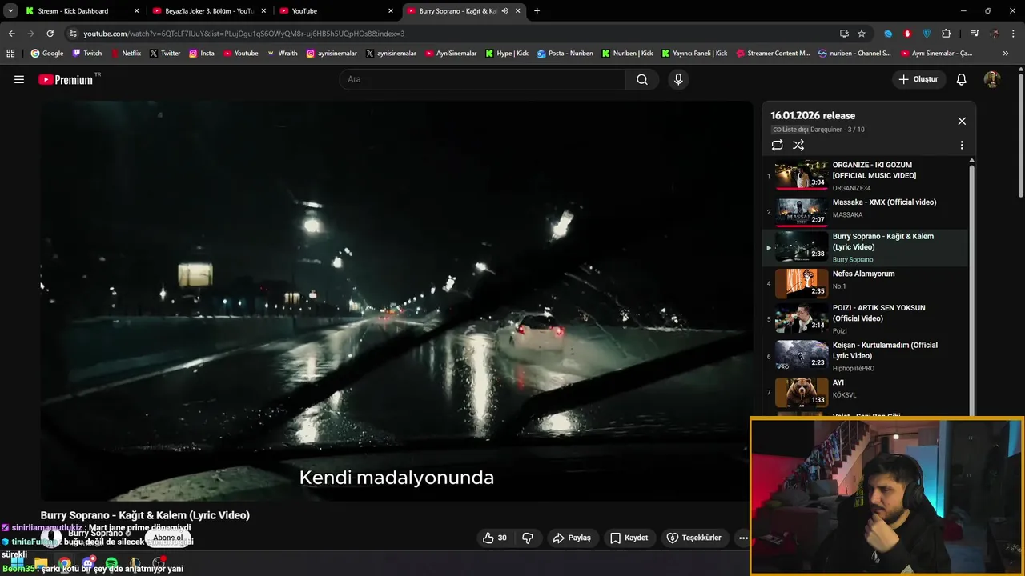Share the video via Paylaş
This screenshot has width=1025, height=576.
tap(572, 538)
